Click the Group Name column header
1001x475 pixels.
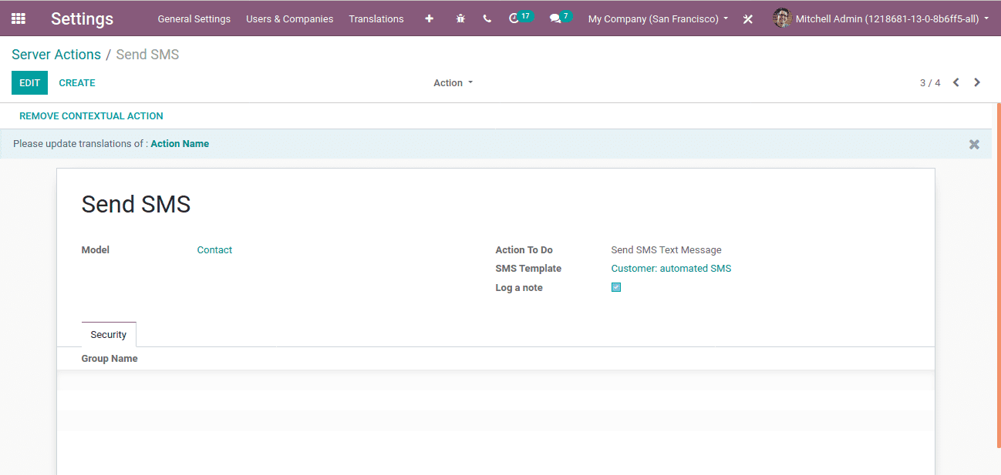[x=110, y=359]
